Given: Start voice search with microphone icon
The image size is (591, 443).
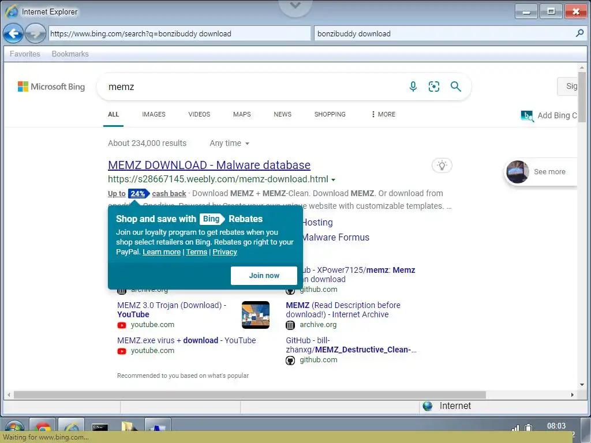Looking at the screenshot, I should (x=413, y=87).
